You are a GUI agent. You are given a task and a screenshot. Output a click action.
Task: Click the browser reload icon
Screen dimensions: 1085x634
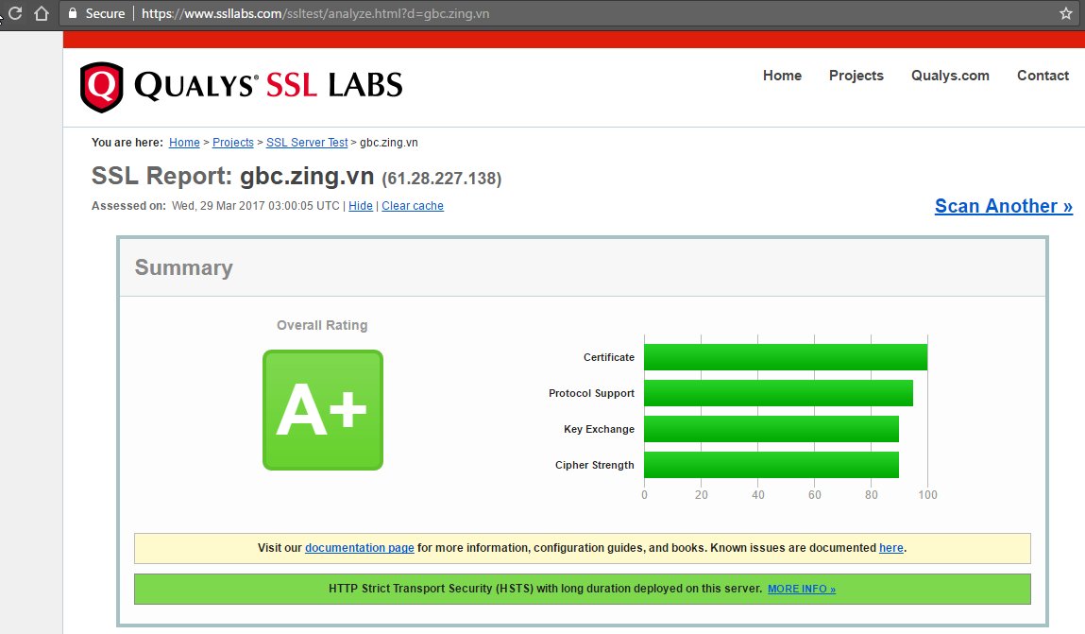click(14, 13)
